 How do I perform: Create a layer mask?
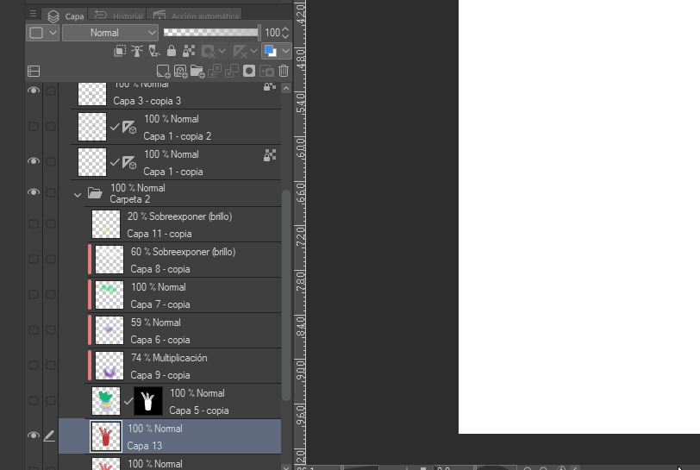point(249,71)
